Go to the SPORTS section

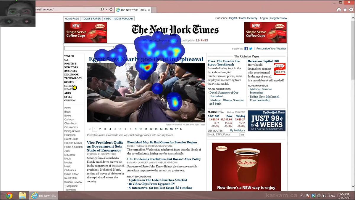pos(69,82)
